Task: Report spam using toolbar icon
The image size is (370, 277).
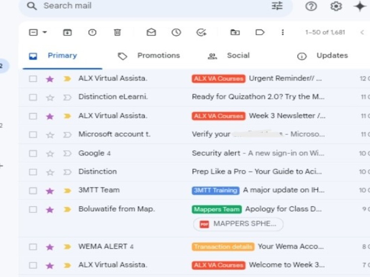Action: tap(92, 32)
